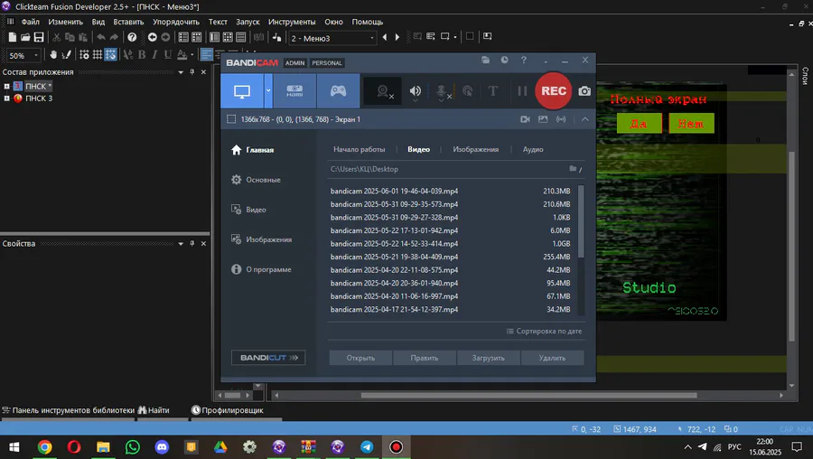
Task: Click the Удалить button
Action: tap(552, 358)
